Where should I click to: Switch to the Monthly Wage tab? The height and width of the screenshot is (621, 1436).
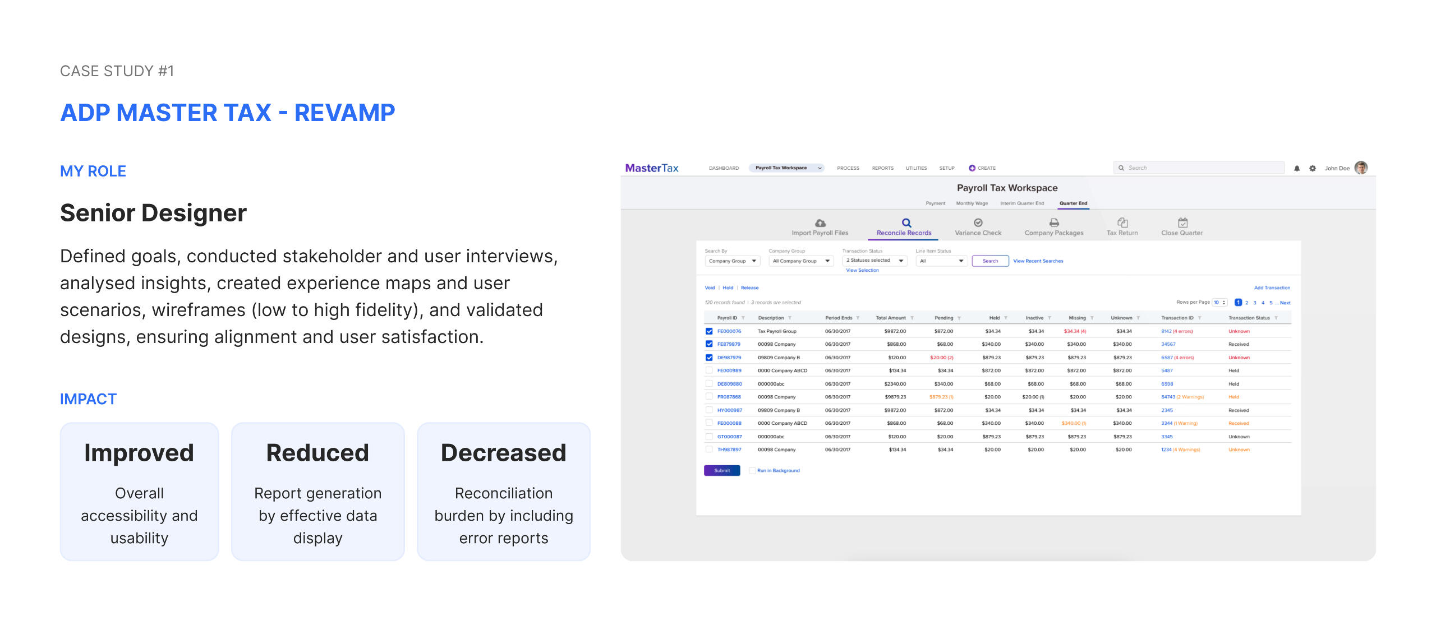pos(972,203)
